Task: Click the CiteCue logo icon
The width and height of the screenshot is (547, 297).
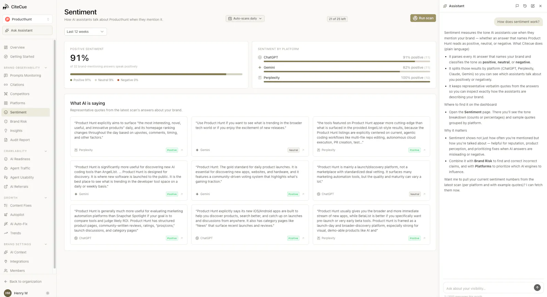Action: pyautogui.click(x=6, y=7)
